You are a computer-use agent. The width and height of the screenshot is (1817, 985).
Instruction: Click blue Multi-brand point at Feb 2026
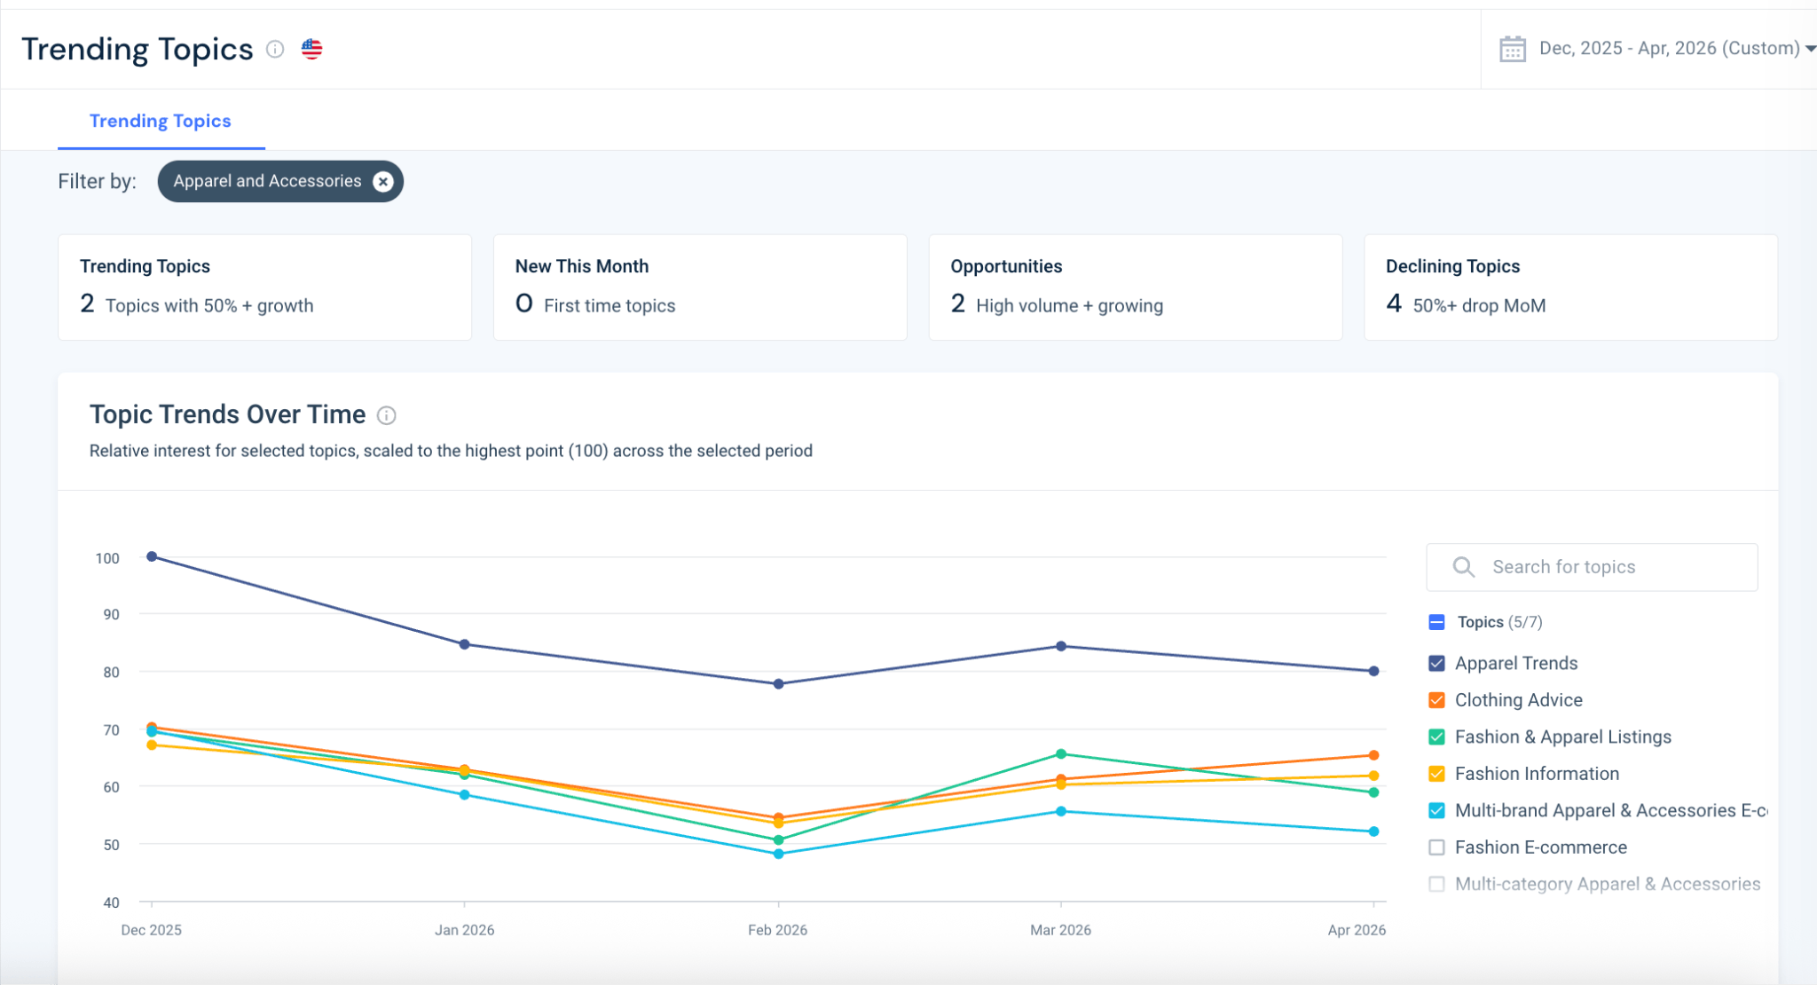click(x=778, y=854)
